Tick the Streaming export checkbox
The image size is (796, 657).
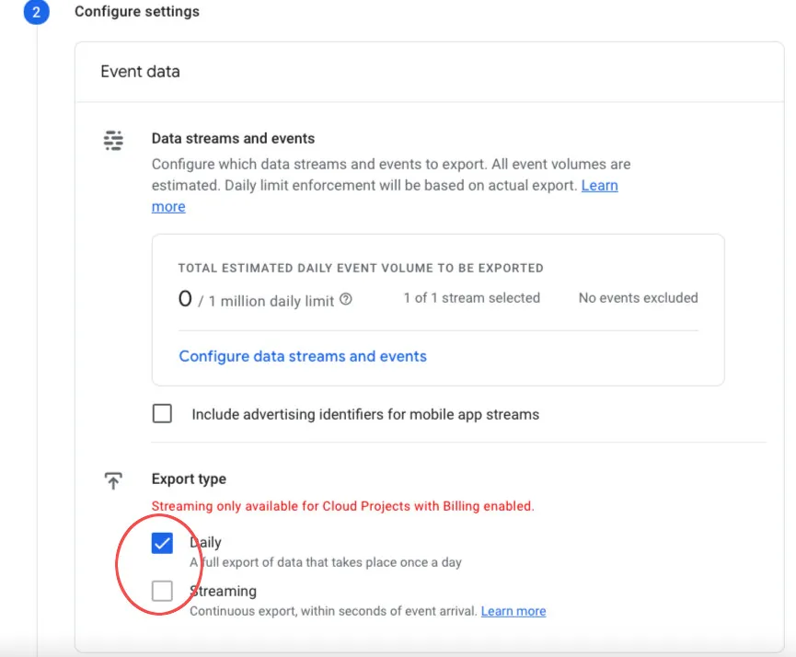(162, 592)
